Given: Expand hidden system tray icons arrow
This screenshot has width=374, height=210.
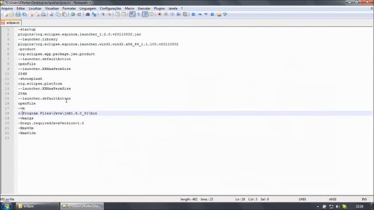Looking at the screenshot, I should pyautogui.click(x=318, y=206).
